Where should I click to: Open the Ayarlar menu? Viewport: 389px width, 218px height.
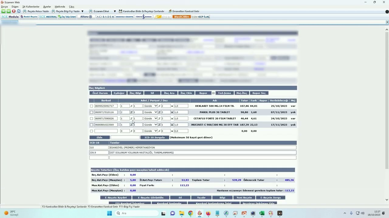coord(47,7)
